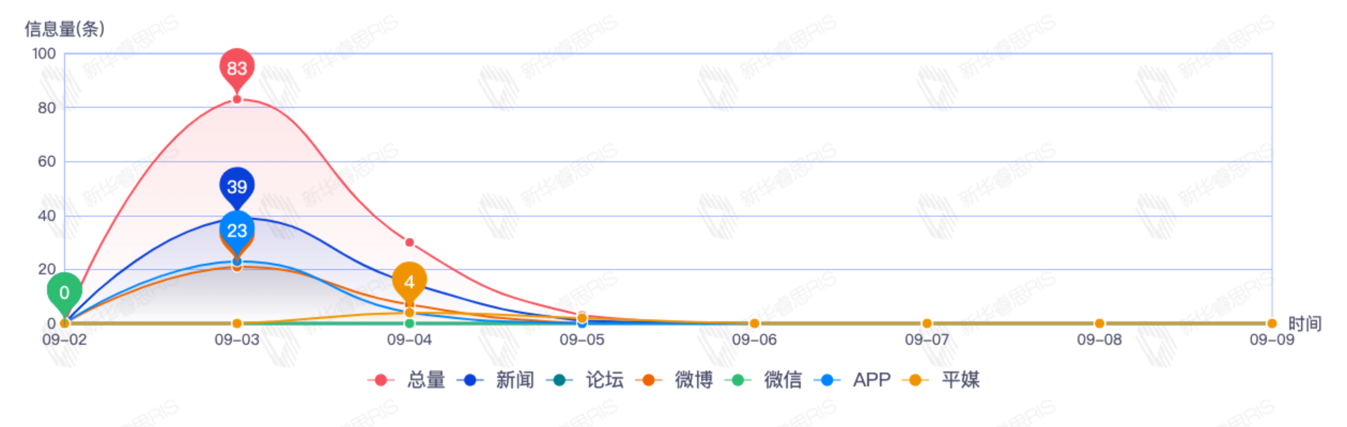Screen dimensions: 1347x427
Task: Select the data point at 09-07
Action: pyautogui.click(x=927, y=323)
